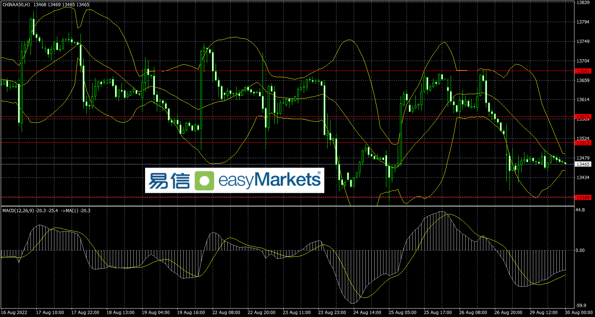Click the 25 Aug 05:00 time label
This screenshot has width=595, height=317.
(403, 313)
